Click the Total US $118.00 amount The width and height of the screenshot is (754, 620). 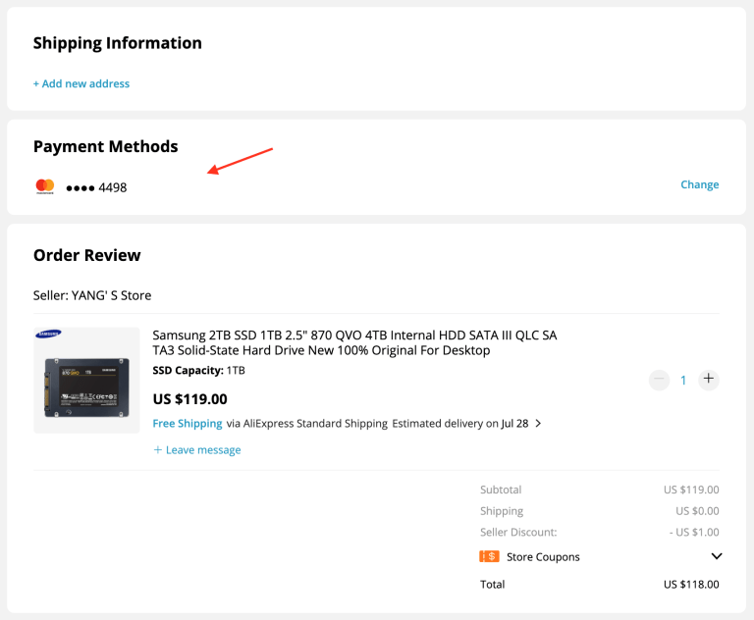691,585
